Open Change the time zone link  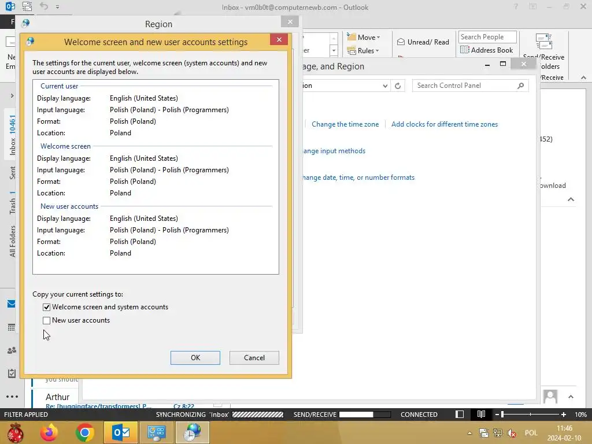click(345, 124)
